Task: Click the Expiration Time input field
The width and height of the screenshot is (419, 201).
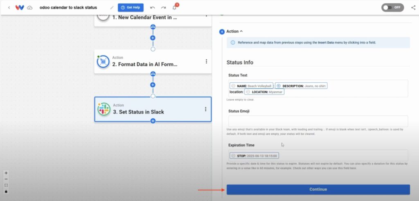Action: pyautogui.click(x=318, y=155)
